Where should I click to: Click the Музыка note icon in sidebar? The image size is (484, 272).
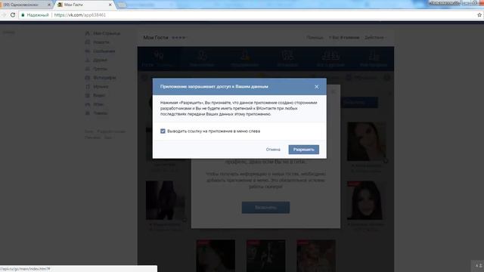(x=88, y=87)
